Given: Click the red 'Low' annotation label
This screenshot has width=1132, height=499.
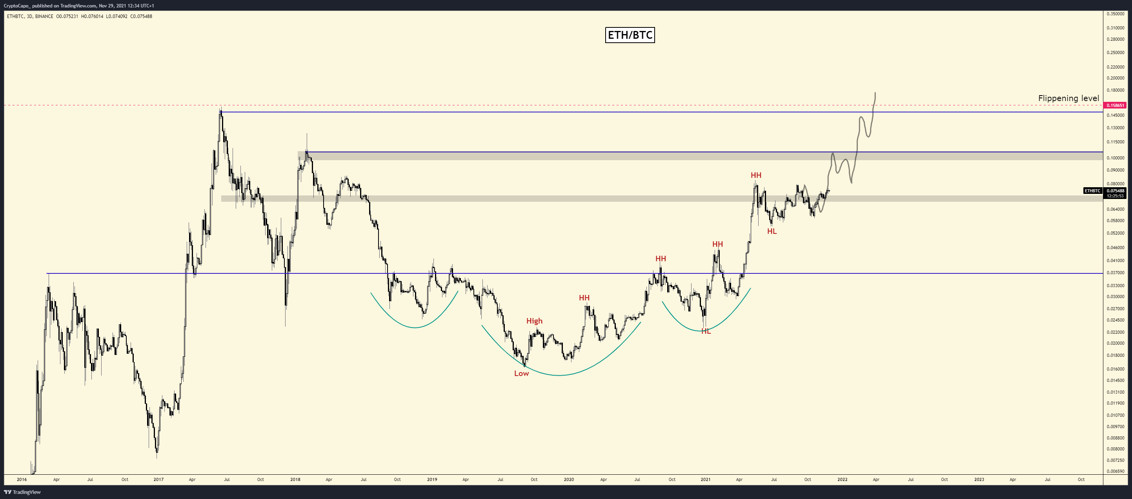Looking at the screenshot, I should (x=521, y=374).
